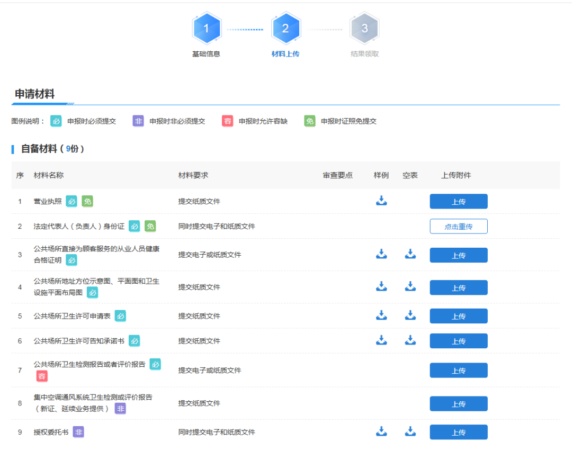The width and height of the screenshot is (572, 460).
Task: Download blank form for 公共场所卫生许可申请表
Action: pos(410,315)
